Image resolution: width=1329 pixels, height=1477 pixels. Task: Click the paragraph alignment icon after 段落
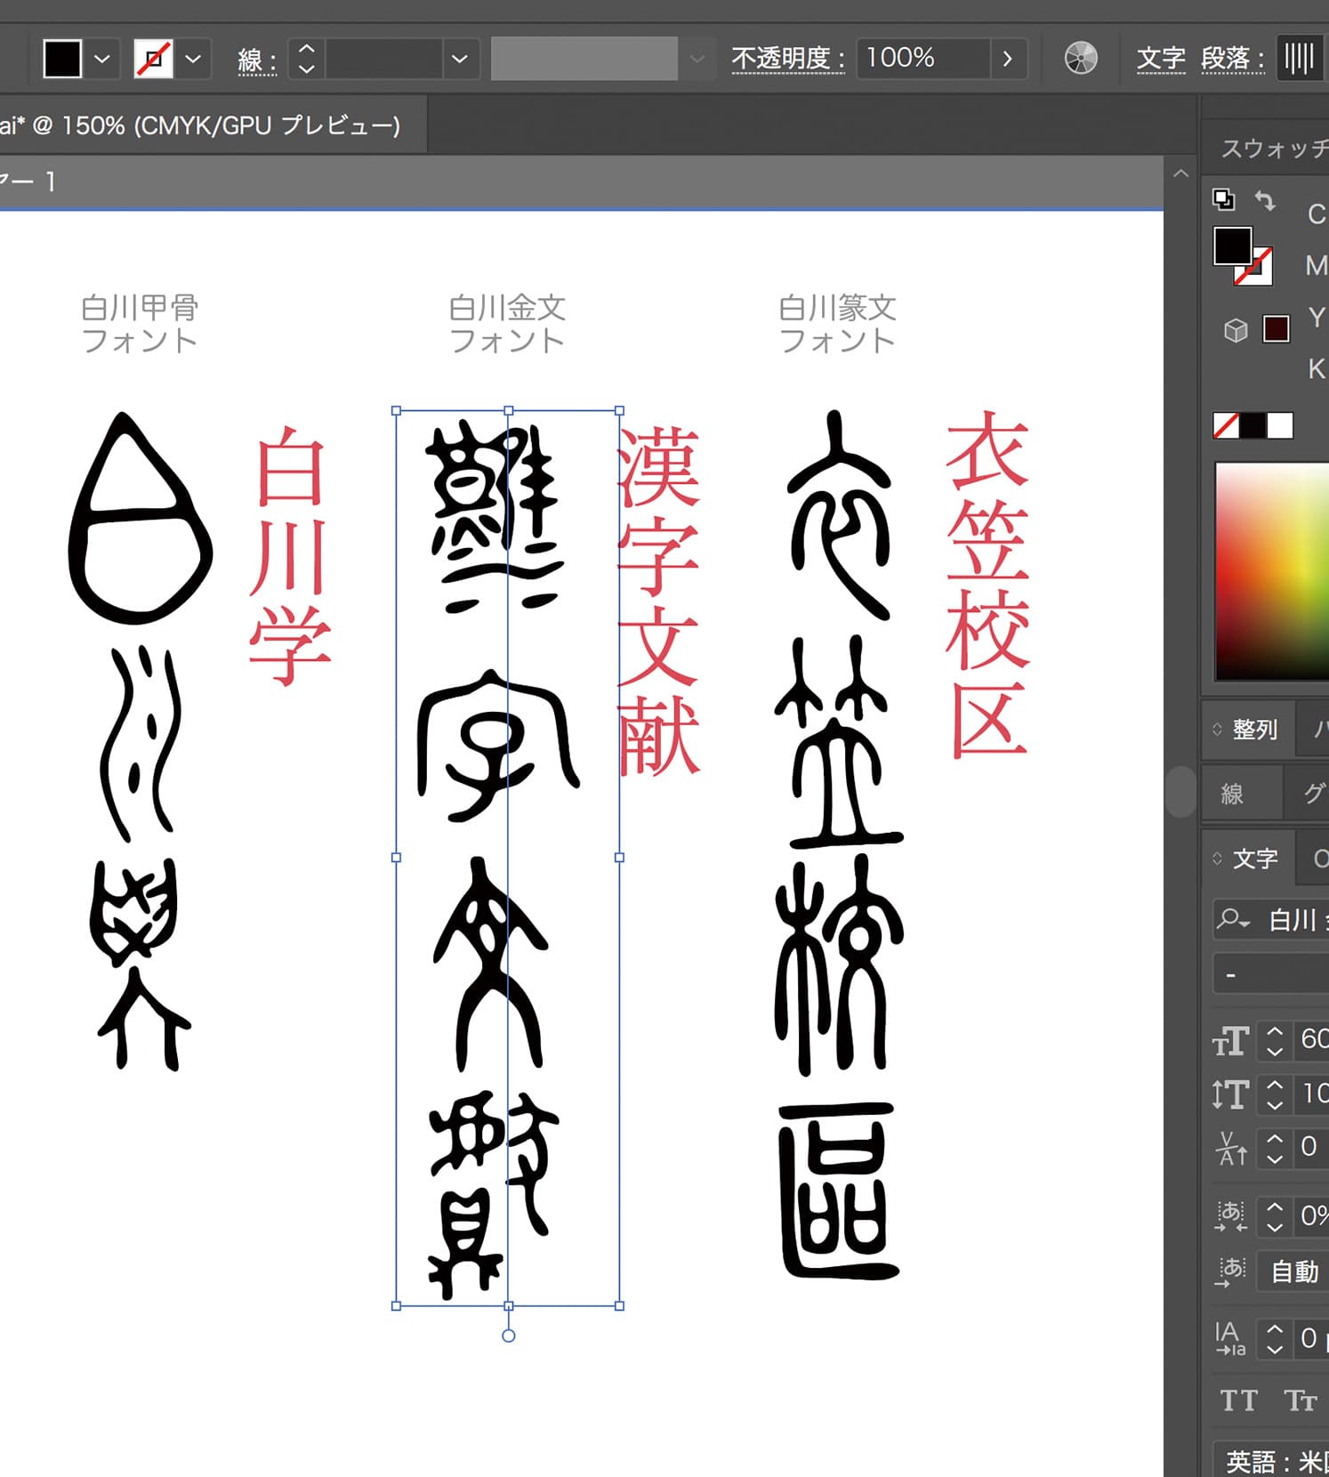1299,59
